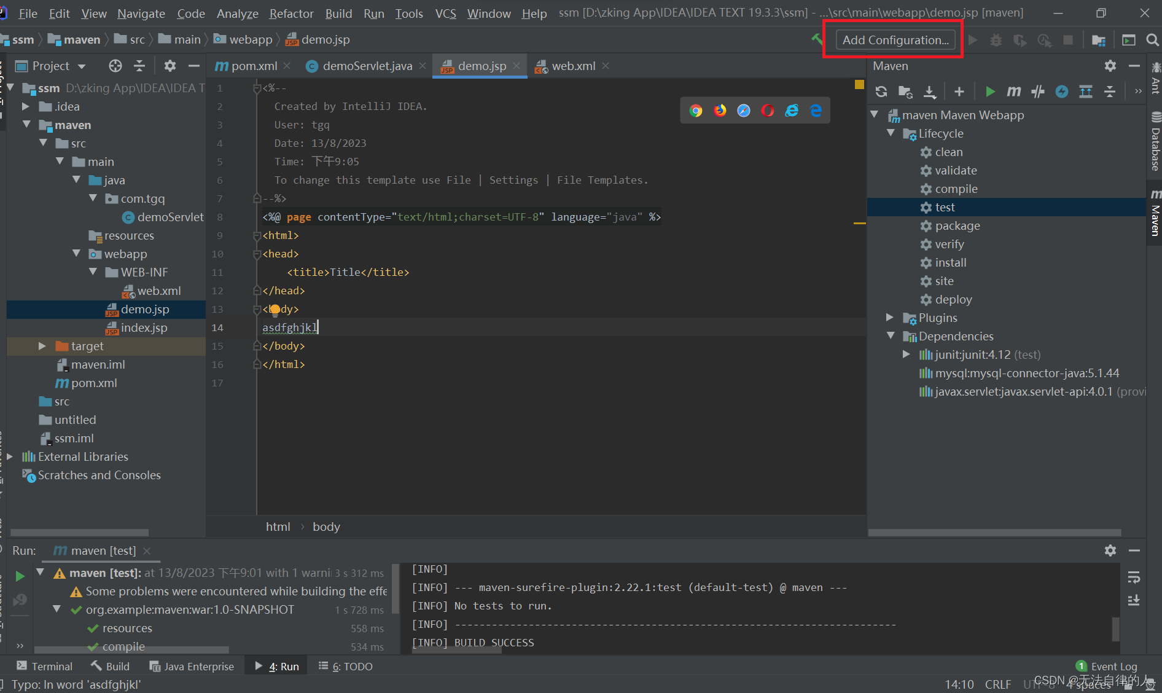Image resolution: width=1162 pixels, height=693 pixels.
Task: Open the TODO tool window
Action: coord(352,666)
